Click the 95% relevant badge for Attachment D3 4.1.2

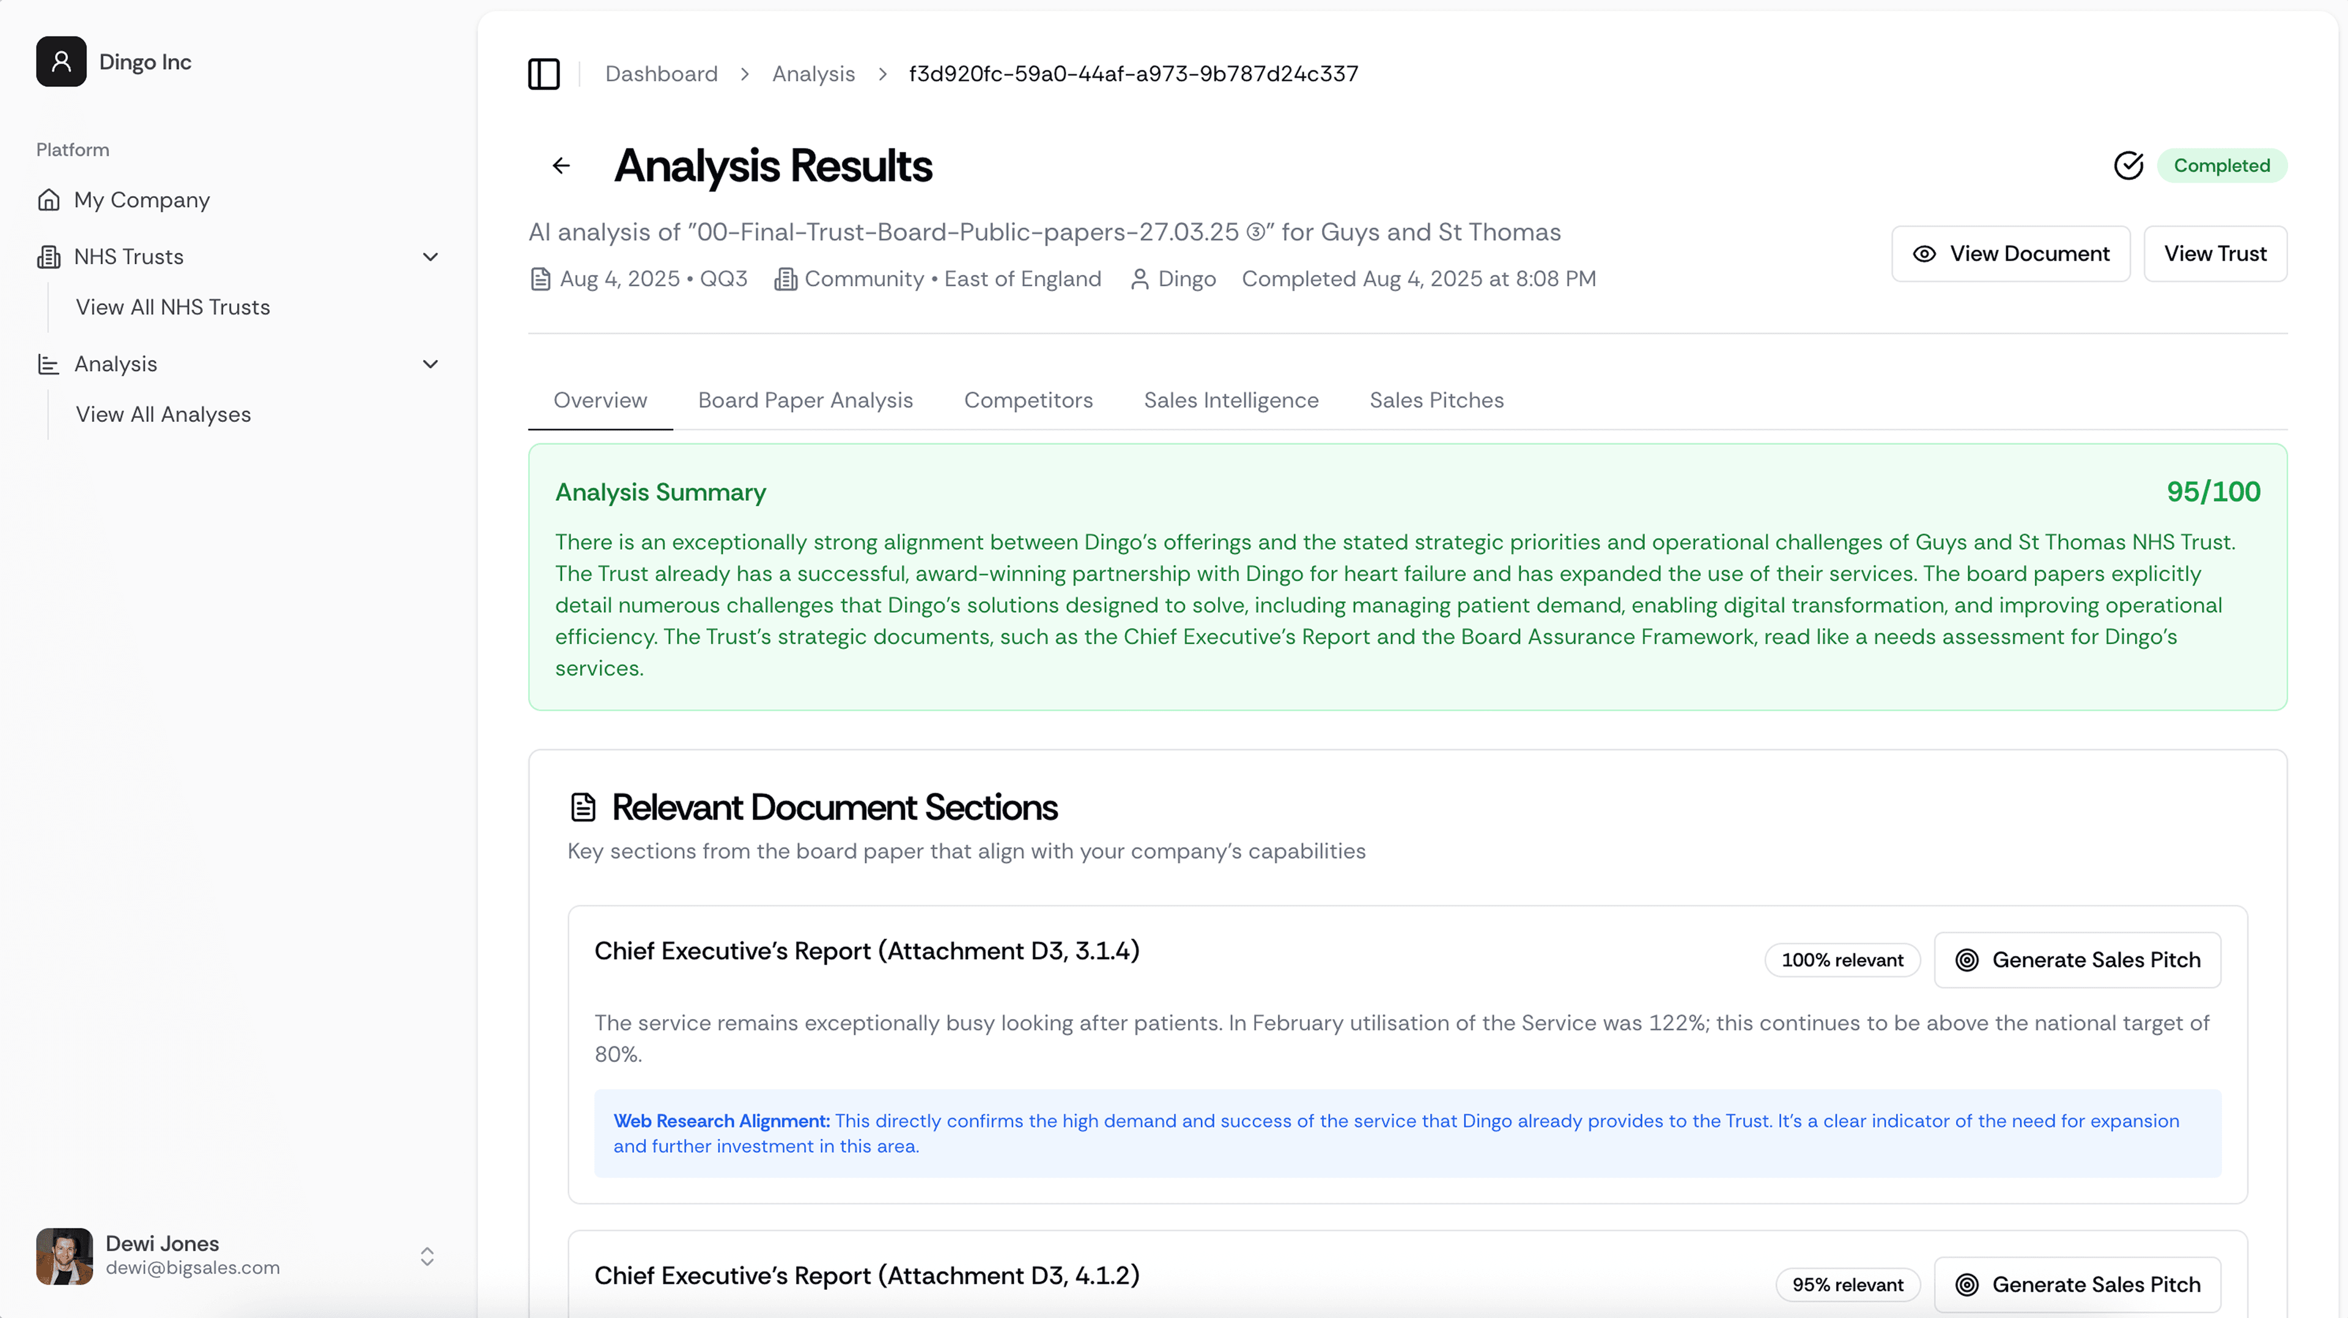click(1848, 1284)
